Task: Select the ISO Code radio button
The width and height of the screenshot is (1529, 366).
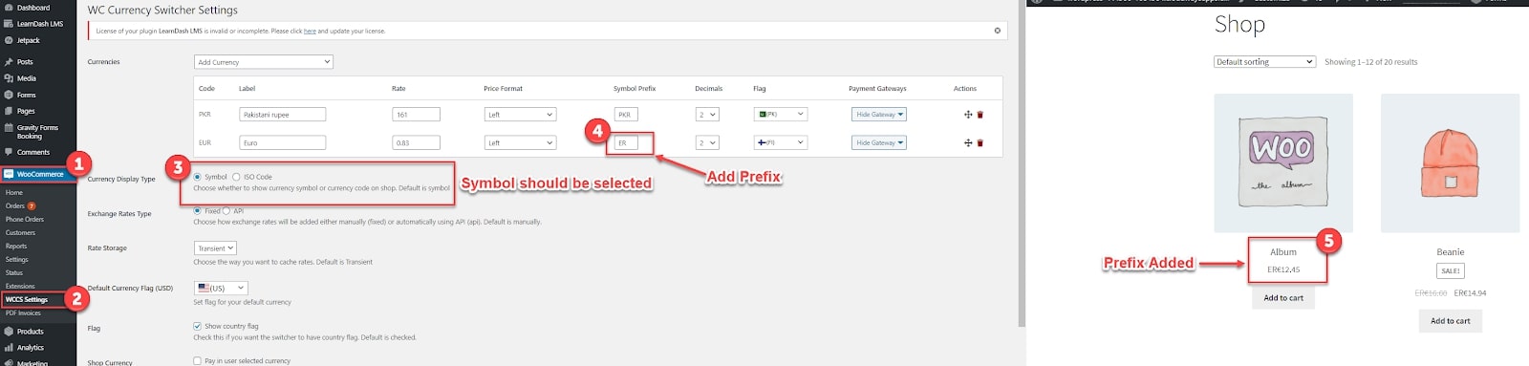Action: click(236, 177)
